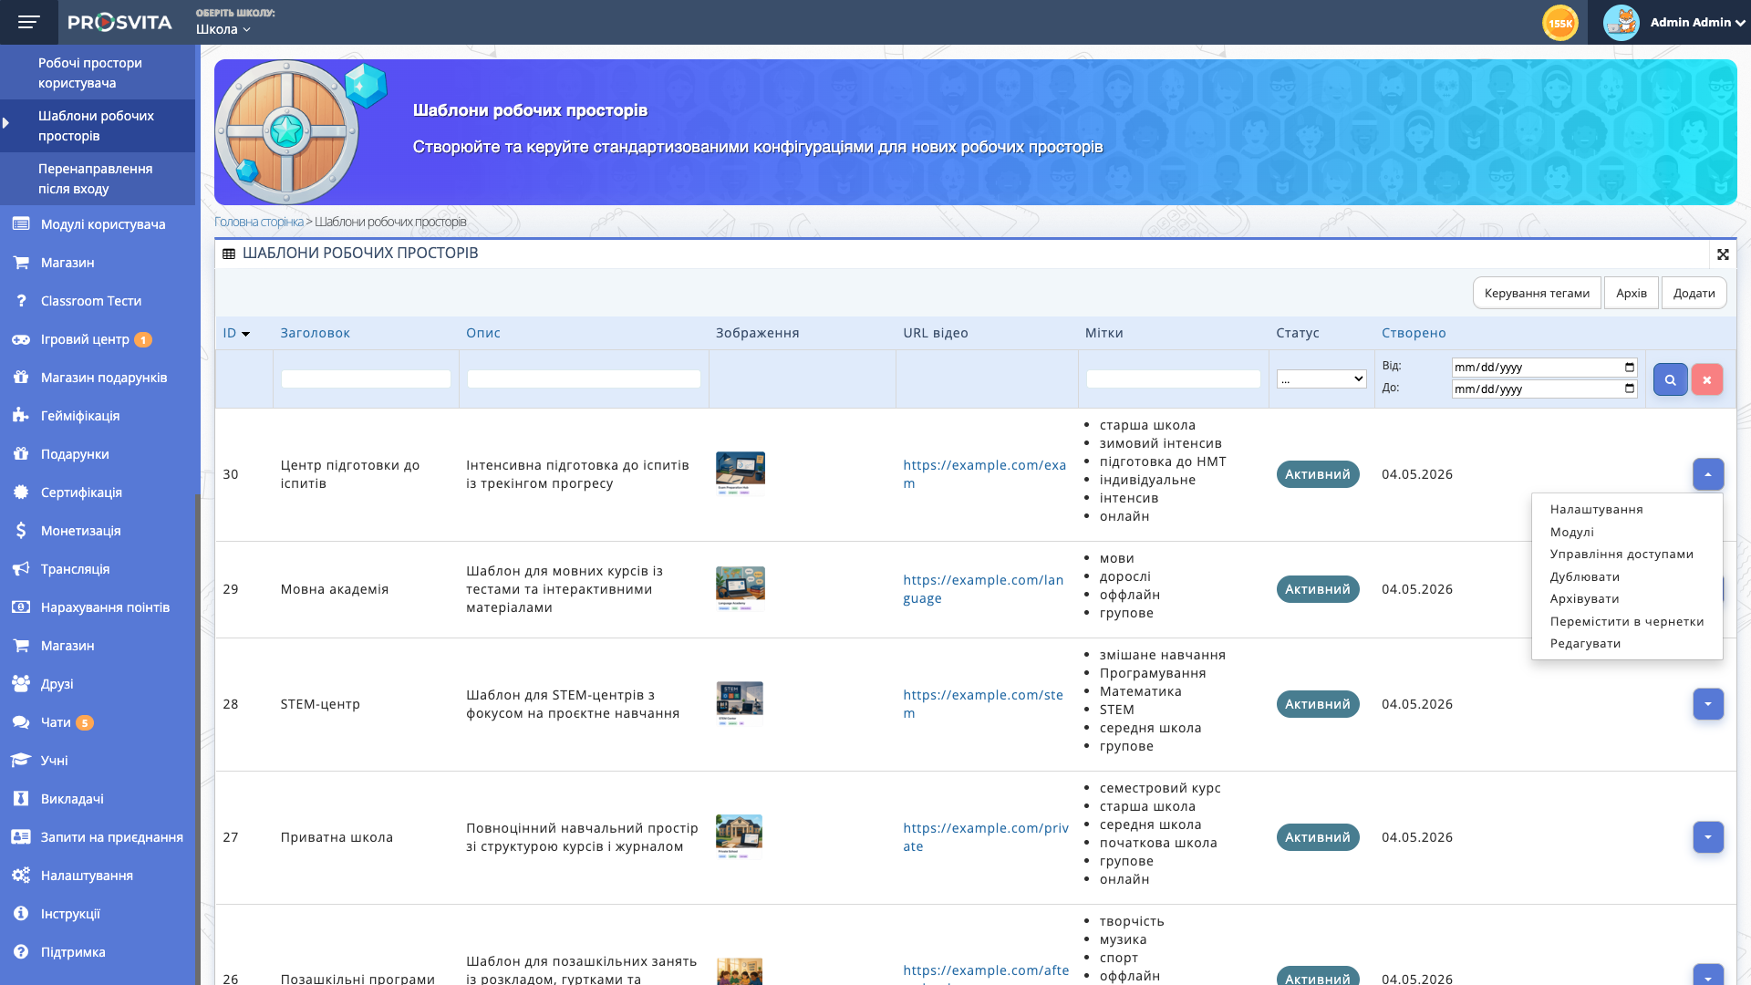Open Робочі простори користувача in the sidebar
Image resolution: width=1751 pixels, height=985 pixels.
[98, 73]
